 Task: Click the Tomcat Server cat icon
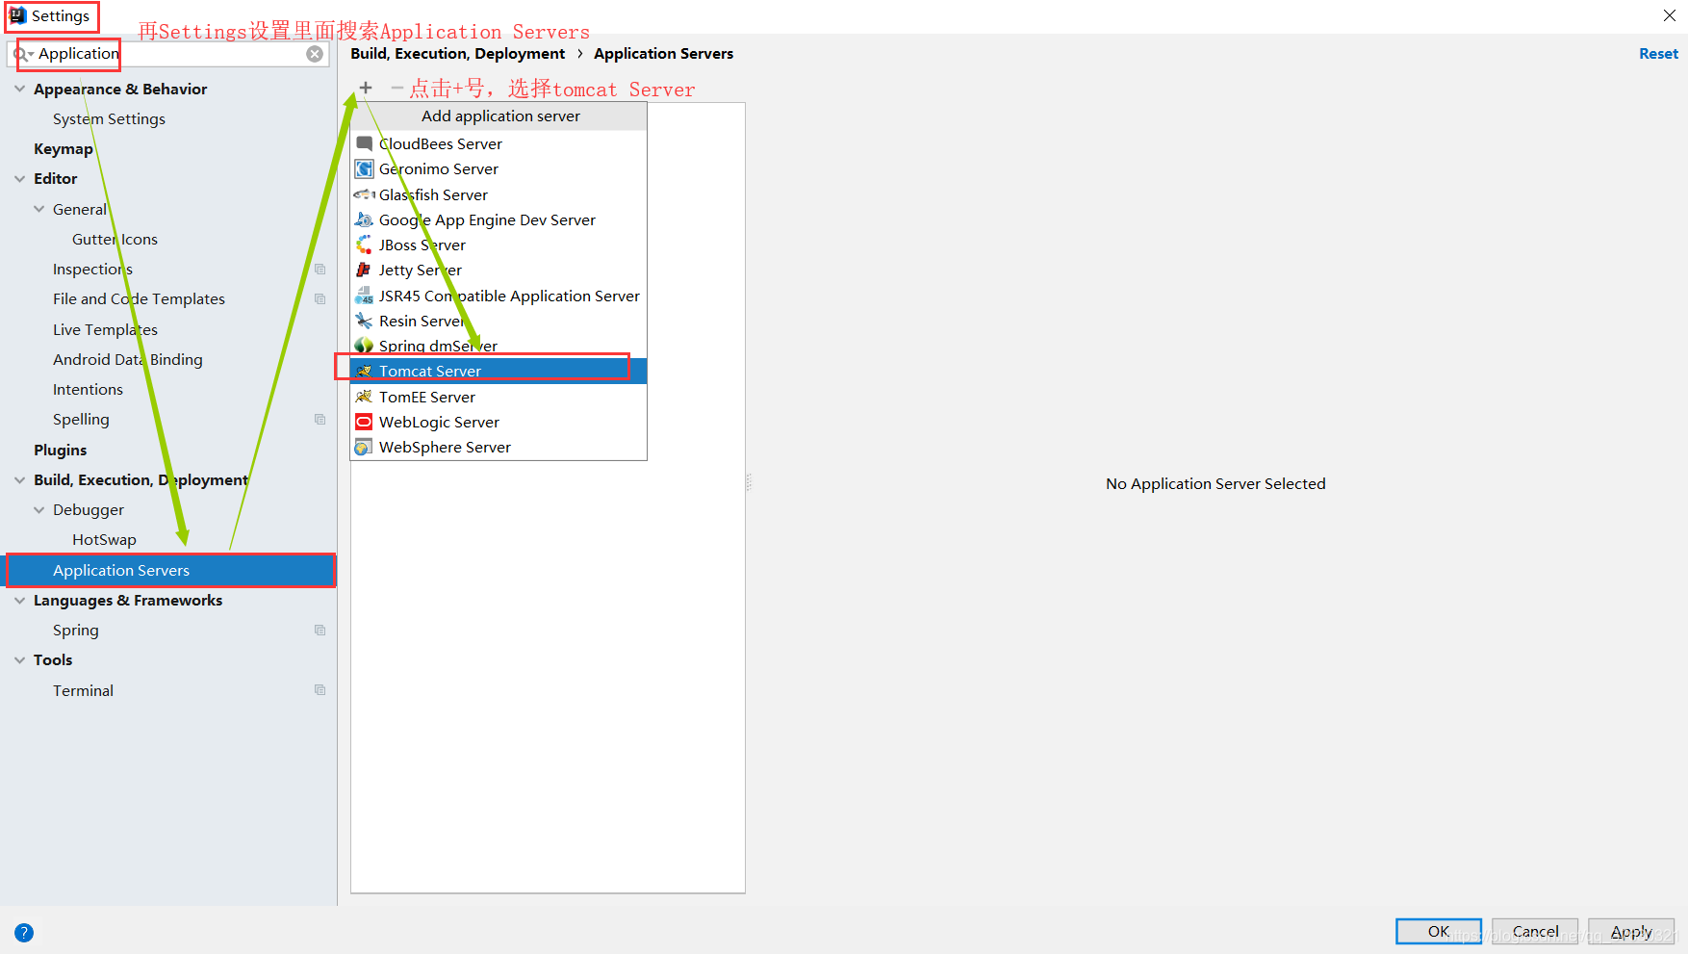(364, 371)
